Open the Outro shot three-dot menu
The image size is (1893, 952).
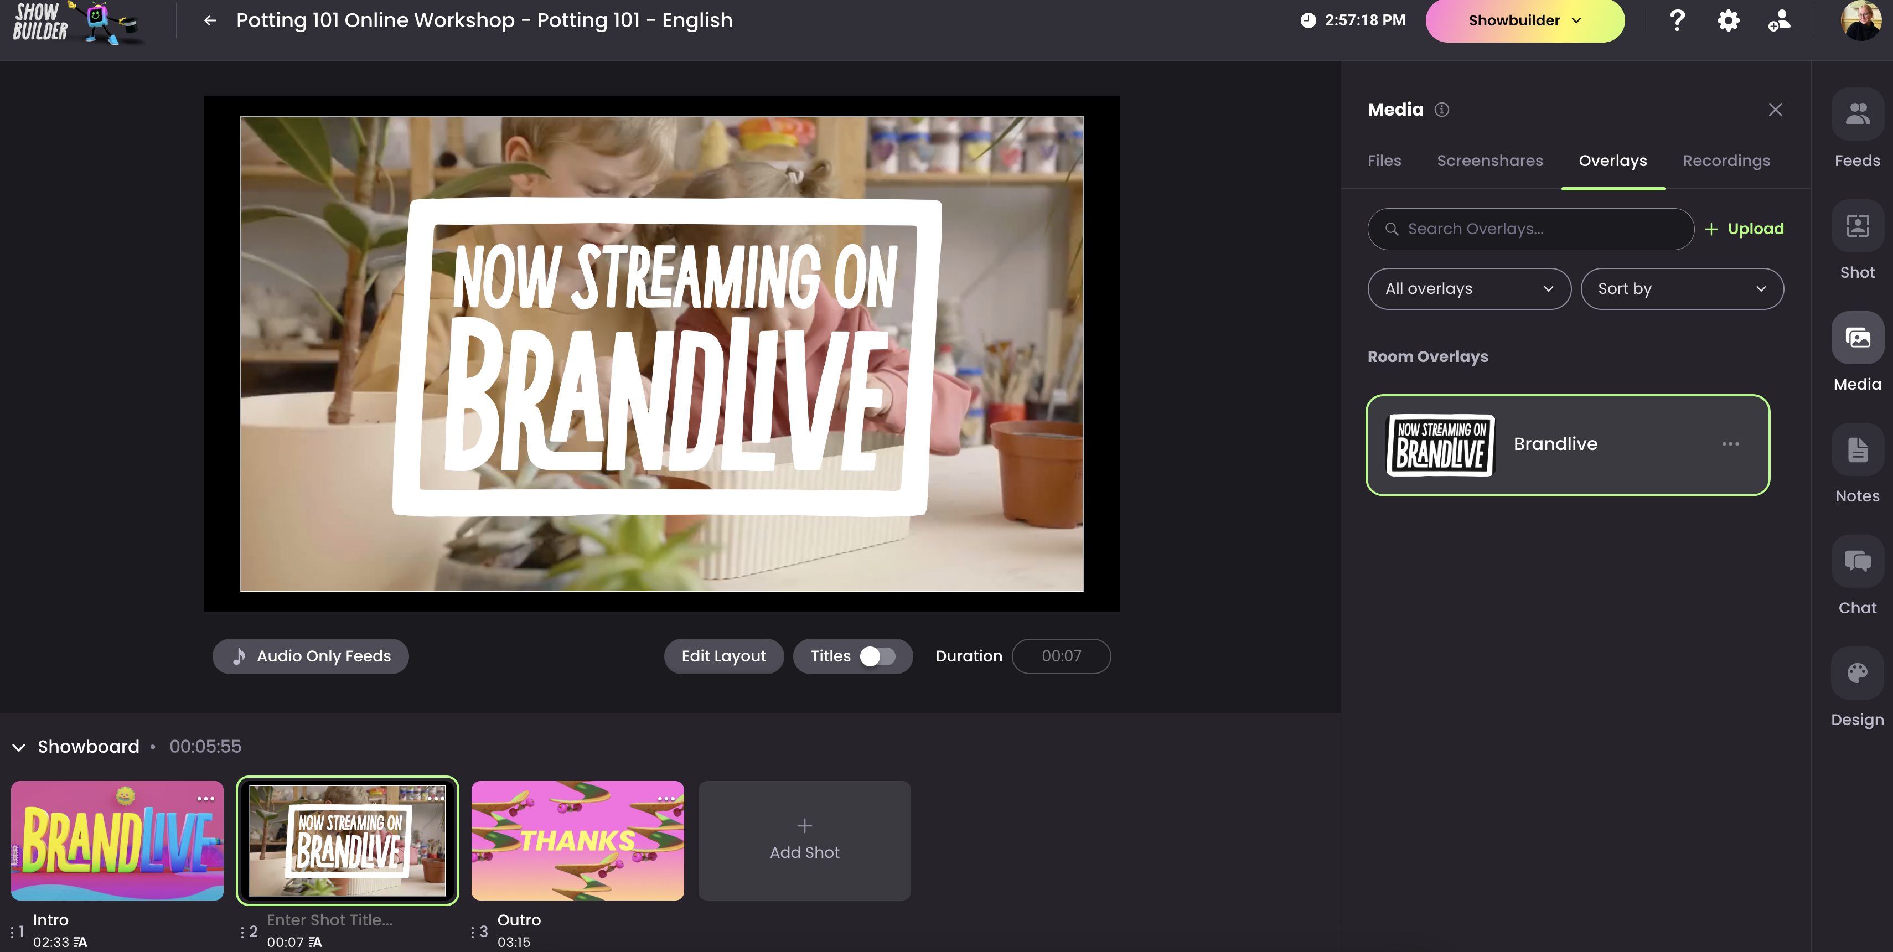[666, 799]
